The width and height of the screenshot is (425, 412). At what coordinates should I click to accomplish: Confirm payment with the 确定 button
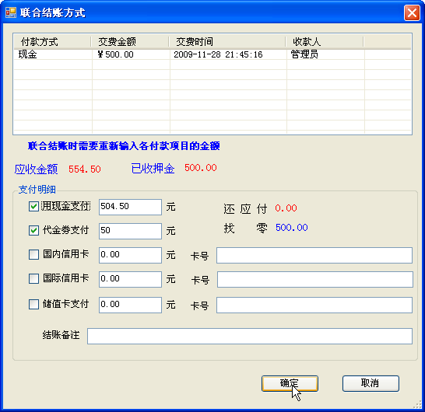click(x=290, y=383)
